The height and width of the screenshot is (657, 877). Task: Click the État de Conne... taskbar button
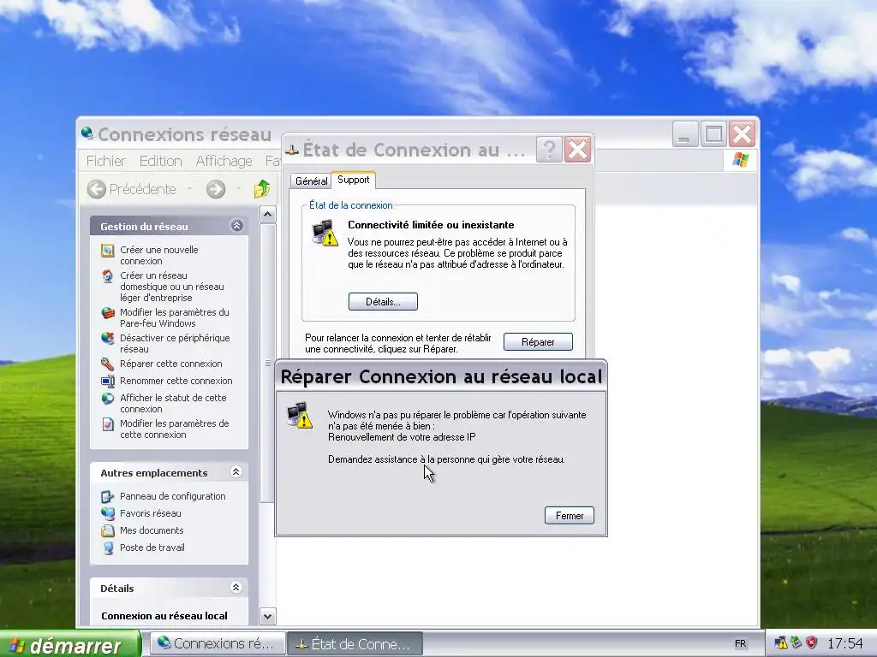[x=355, y=643]
